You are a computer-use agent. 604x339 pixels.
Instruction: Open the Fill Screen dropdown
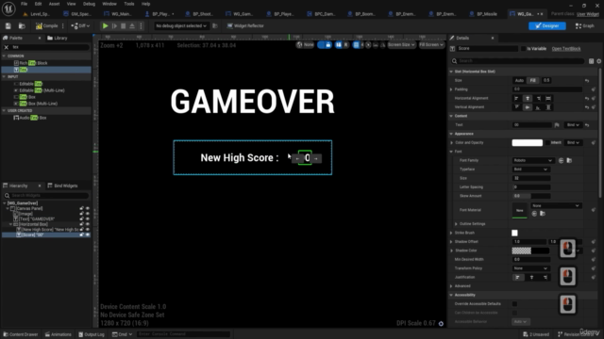[x=431, y=45]
